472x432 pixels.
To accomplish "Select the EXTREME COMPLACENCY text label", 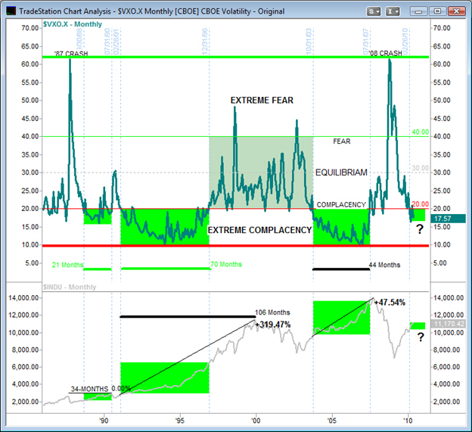I will click(x=259, y=230).
